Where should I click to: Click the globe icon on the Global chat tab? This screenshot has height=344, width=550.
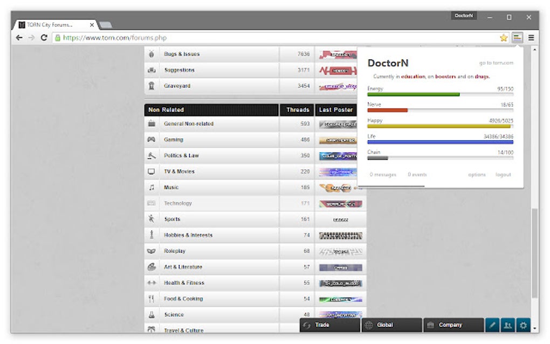(x=369, y=325)
